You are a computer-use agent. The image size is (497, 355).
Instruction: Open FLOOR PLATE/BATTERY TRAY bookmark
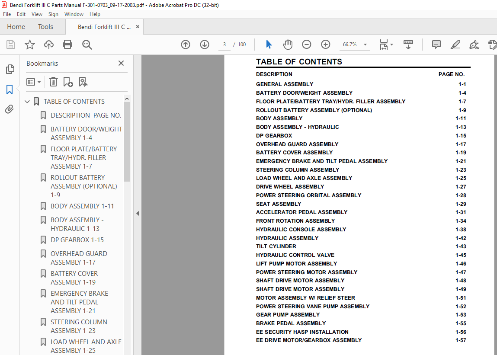click(x=83, y=157)
